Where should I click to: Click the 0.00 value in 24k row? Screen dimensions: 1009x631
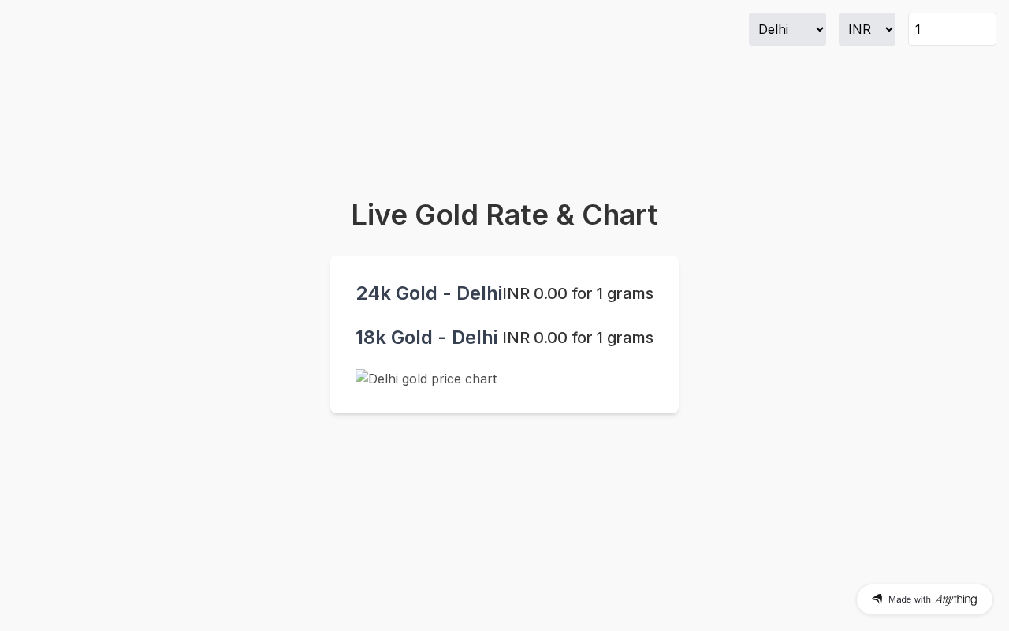(550, 293)
